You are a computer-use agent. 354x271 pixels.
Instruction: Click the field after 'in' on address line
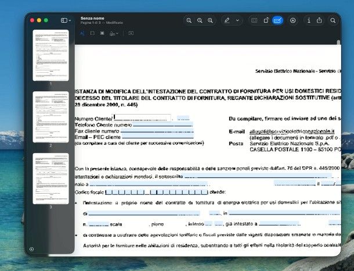(284, 213)
